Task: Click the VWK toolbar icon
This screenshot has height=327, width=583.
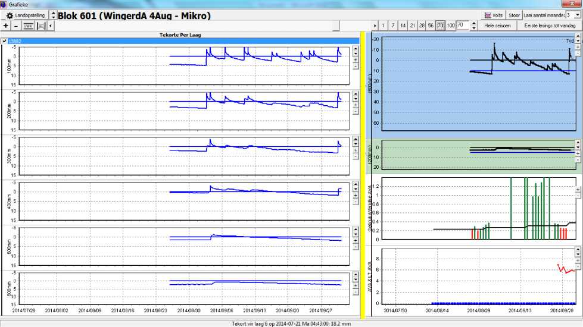Action: pyautogui.click(x=28, y=26)
